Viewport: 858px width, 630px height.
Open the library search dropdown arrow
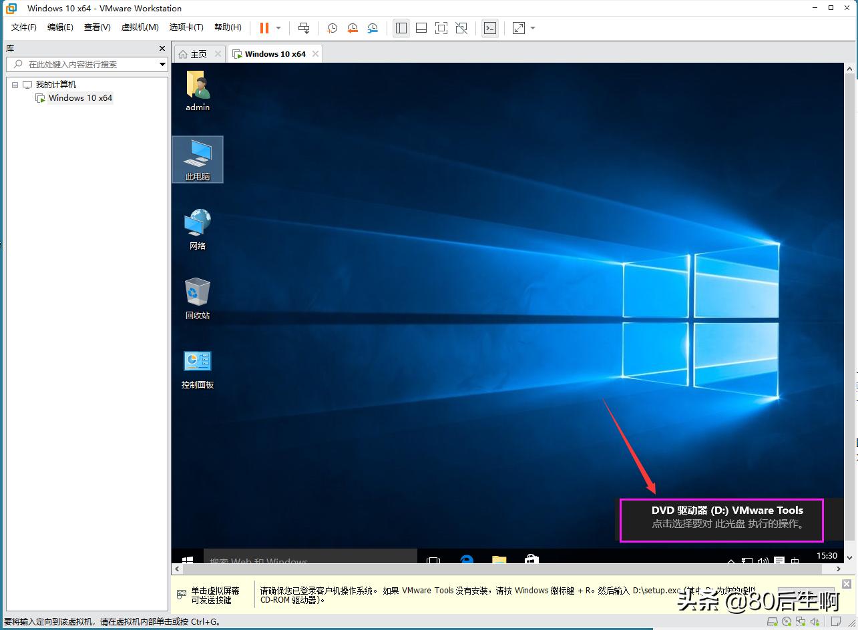[162, 64]
